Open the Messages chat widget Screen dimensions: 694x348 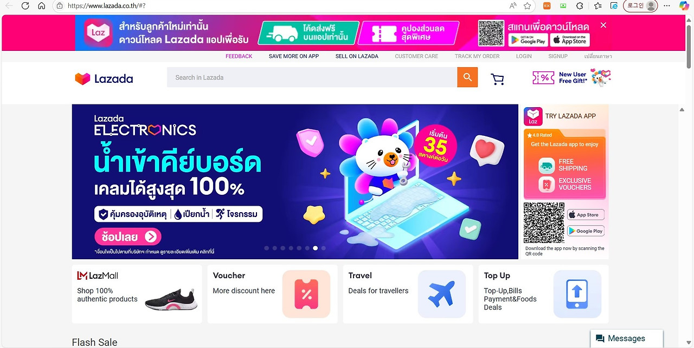(626, 338)
